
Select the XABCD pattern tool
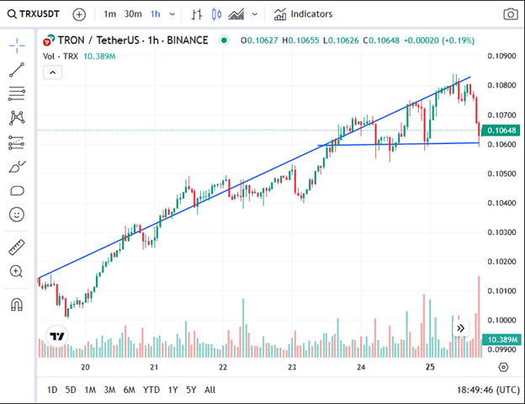tap(17, 118)
